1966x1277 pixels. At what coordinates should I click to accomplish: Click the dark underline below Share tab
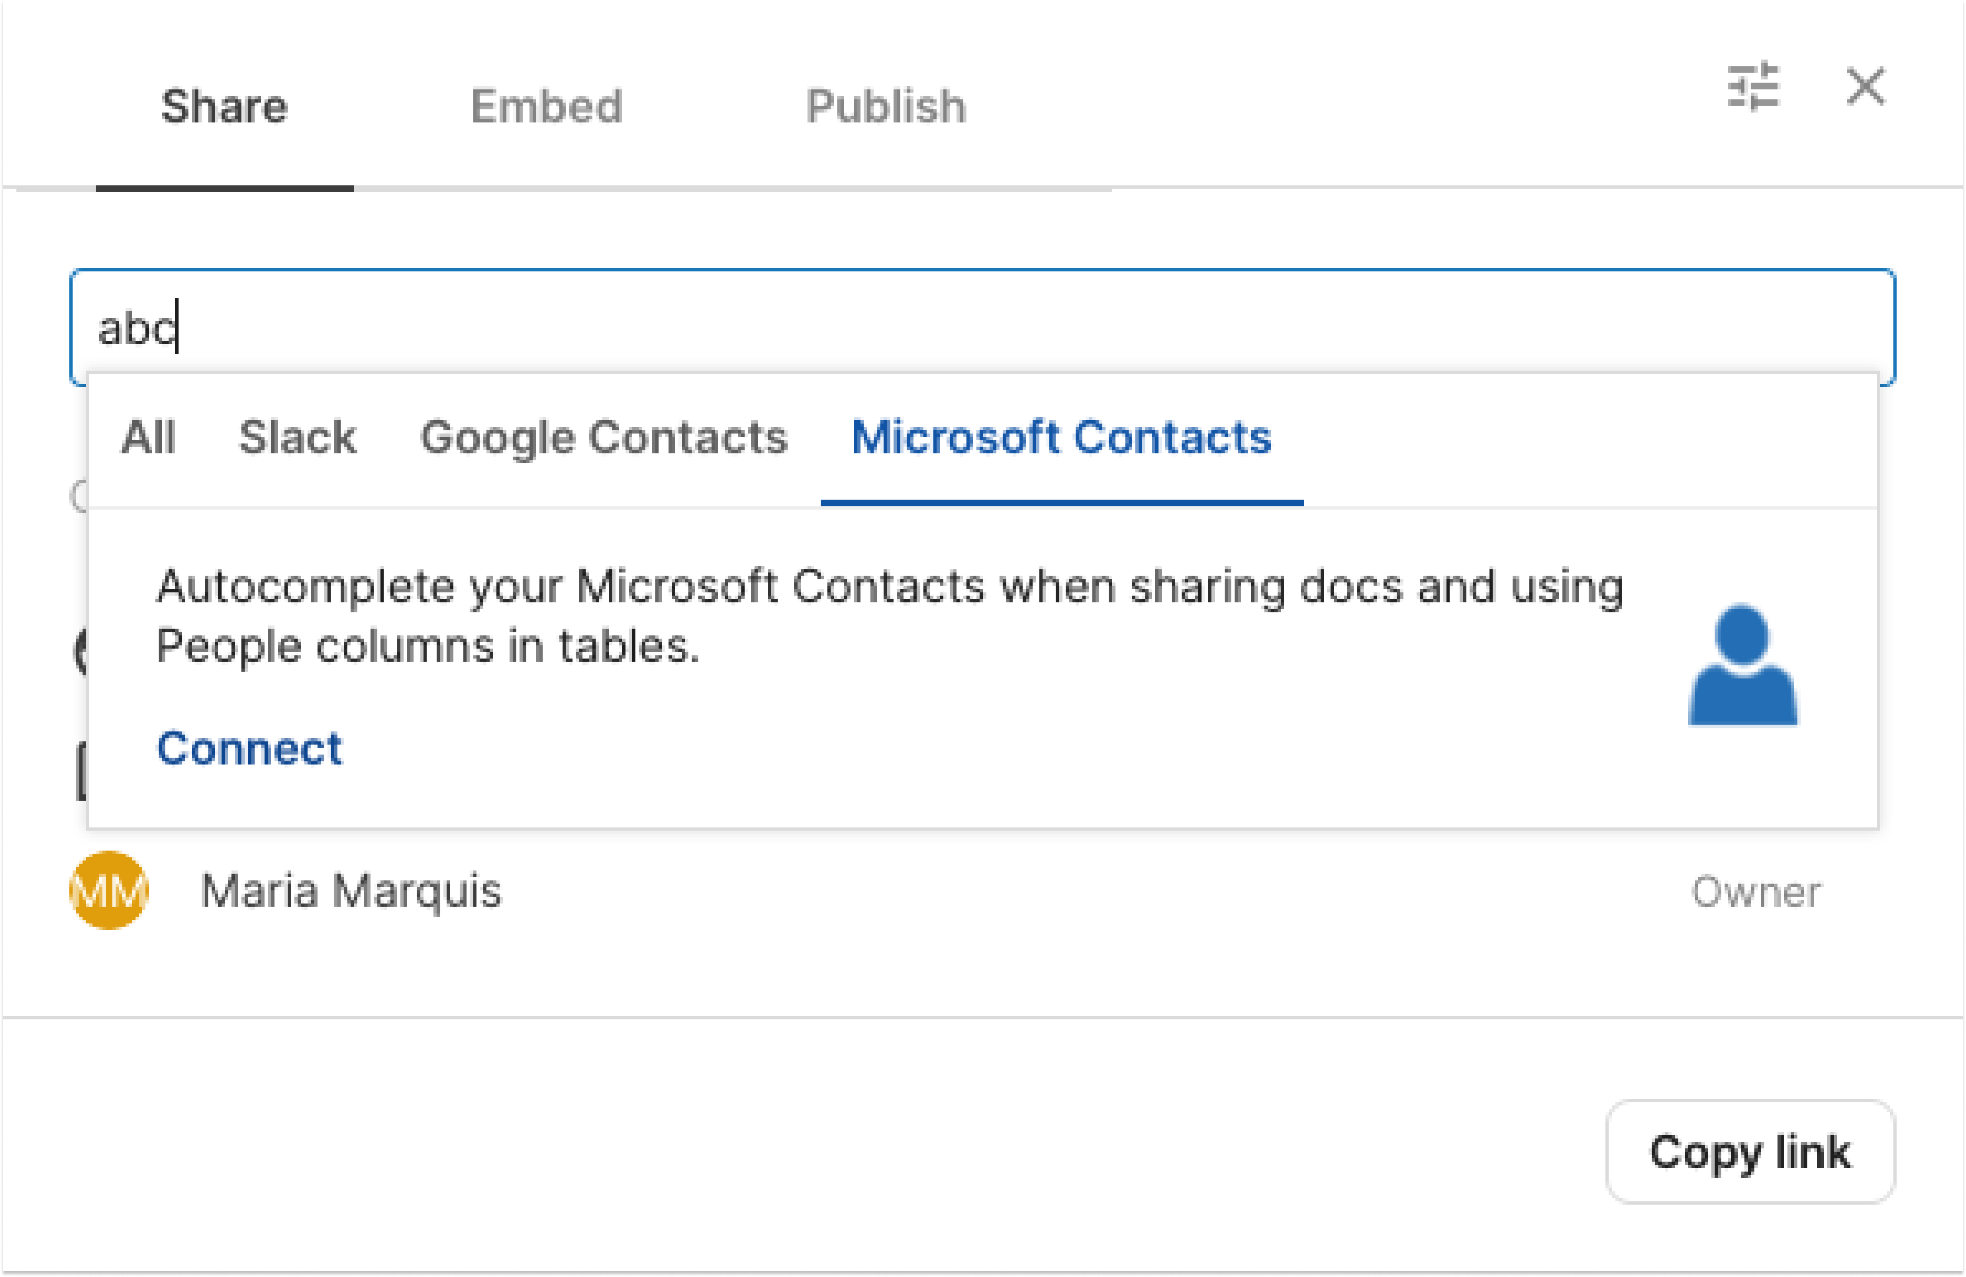224,188
